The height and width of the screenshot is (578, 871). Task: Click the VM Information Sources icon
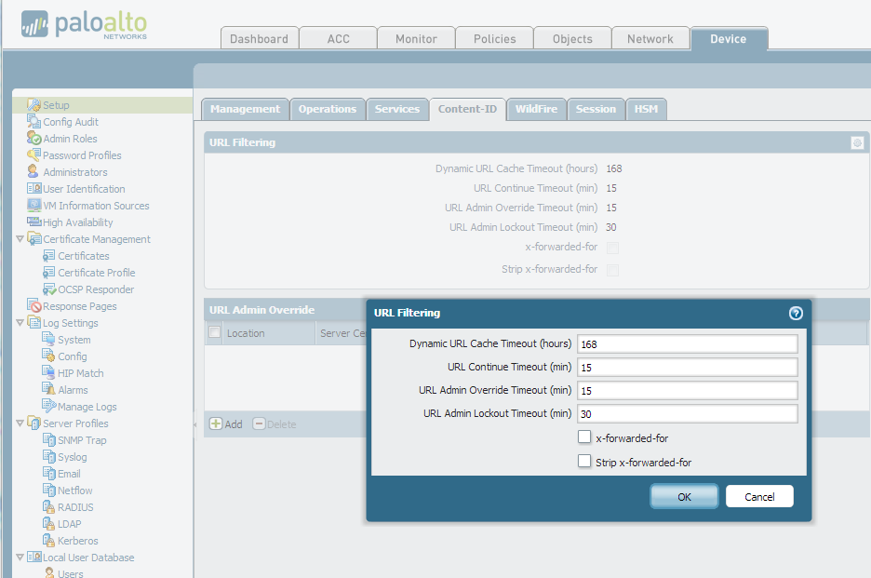pyautogui.click(x=33, y=205)
